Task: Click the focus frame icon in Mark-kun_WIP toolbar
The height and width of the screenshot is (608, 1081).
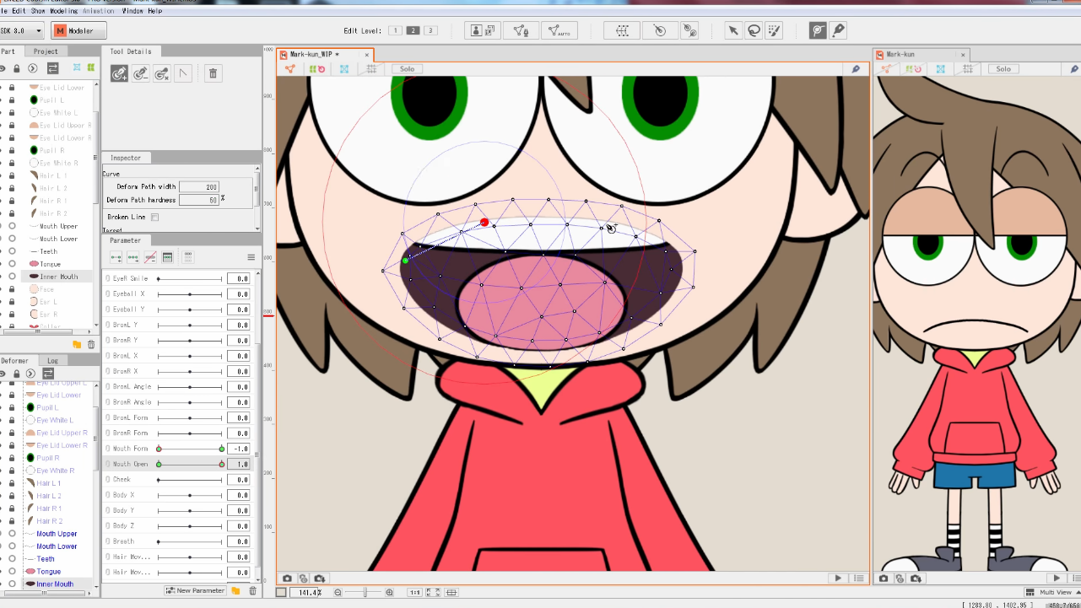Action: tap(344, 69)
